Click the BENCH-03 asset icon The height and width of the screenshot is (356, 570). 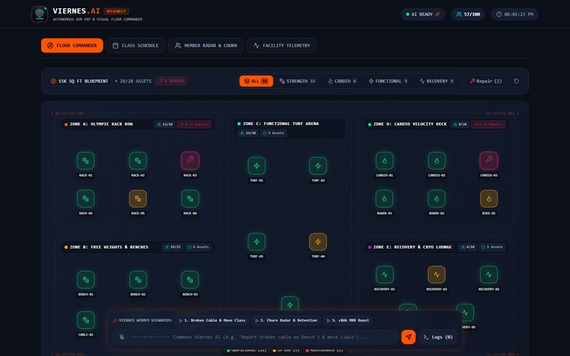click(190, 280)
